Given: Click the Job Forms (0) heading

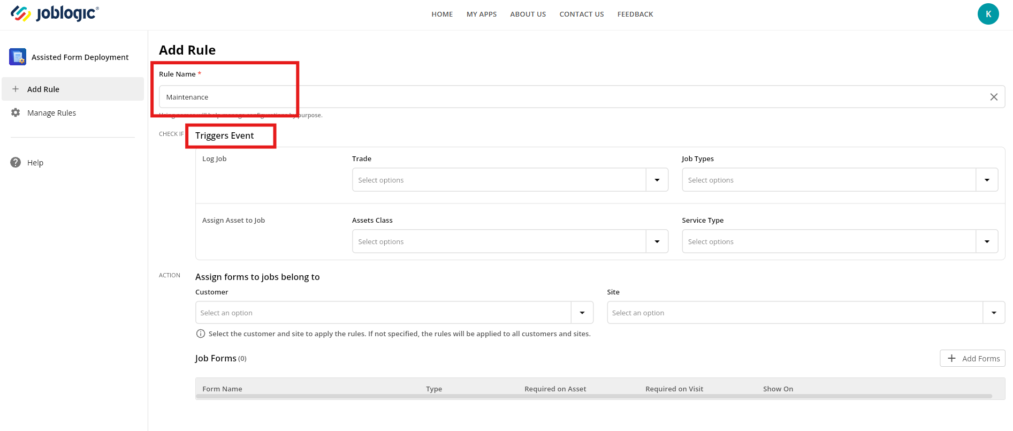Looking at the screenshot, I should 220,358.
